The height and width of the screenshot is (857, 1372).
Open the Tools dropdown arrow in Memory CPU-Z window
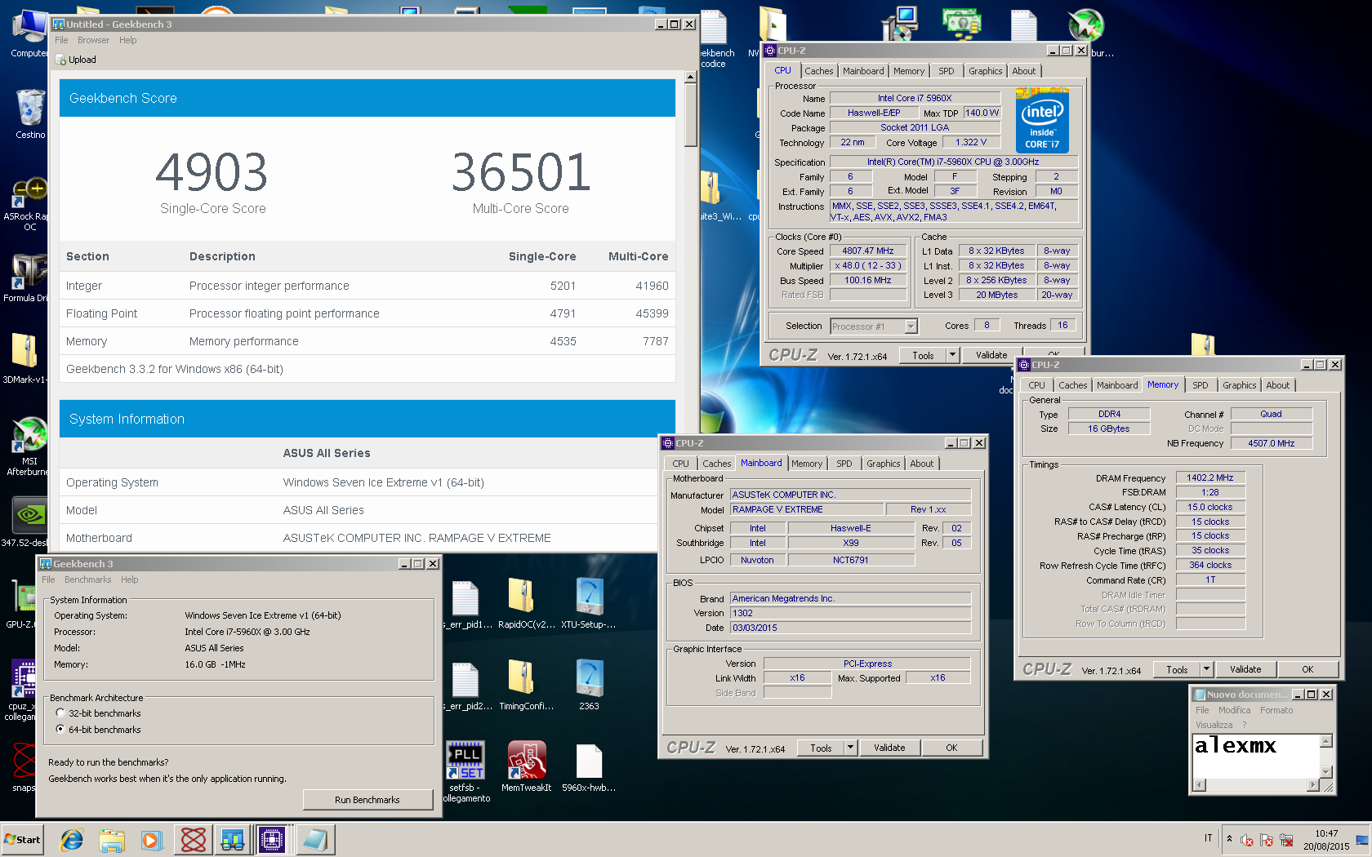coord(1206,669)
